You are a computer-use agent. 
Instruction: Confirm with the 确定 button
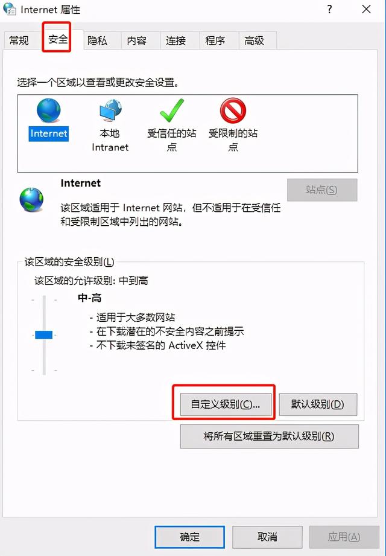(x=190, y=537)
